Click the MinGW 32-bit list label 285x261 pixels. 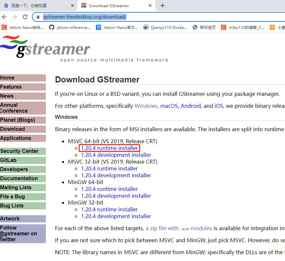pos(85,203)
